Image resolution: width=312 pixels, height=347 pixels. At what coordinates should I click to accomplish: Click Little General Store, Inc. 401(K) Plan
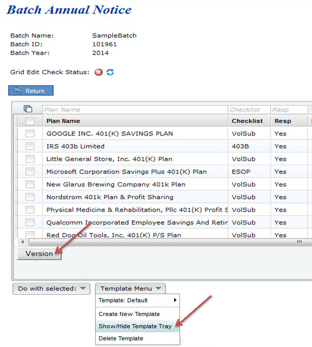pyautogui.click(x=109, y=159)
